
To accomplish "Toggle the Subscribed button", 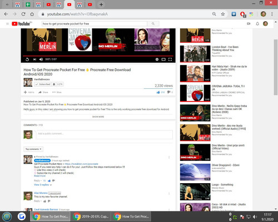I will coord(43,84).
